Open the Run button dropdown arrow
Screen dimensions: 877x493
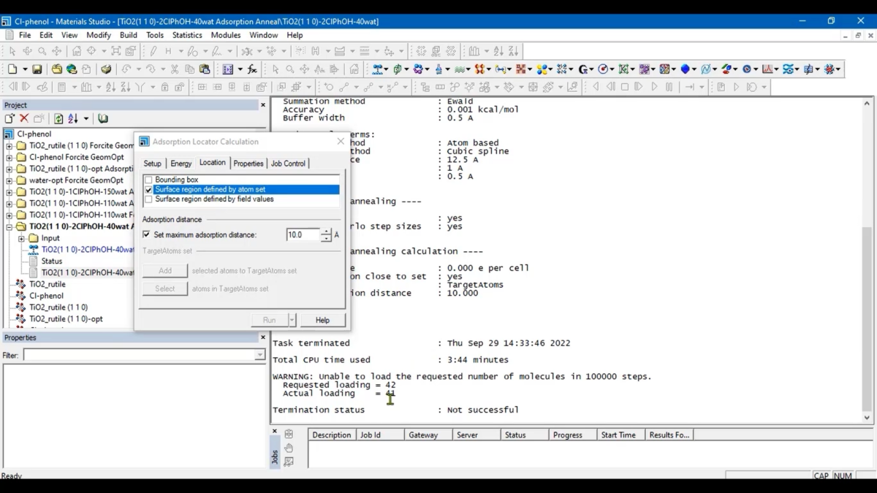pyautogui.click(x=292, y=320)
